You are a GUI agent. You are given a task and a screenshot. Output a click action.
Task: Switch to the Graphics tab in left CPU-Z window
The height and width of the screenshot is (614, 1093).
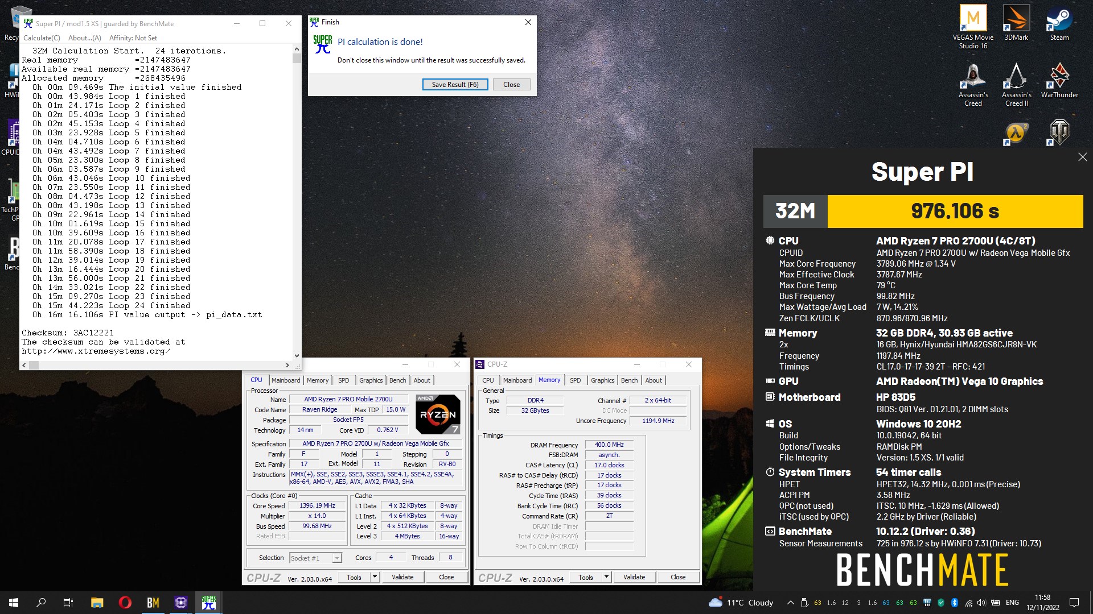(x=371, y=380)
